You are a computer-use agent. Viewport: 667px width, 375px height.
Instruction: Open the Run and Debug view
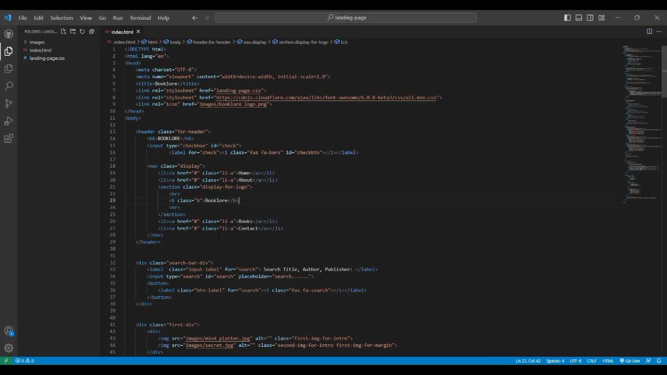pos(8,121)
